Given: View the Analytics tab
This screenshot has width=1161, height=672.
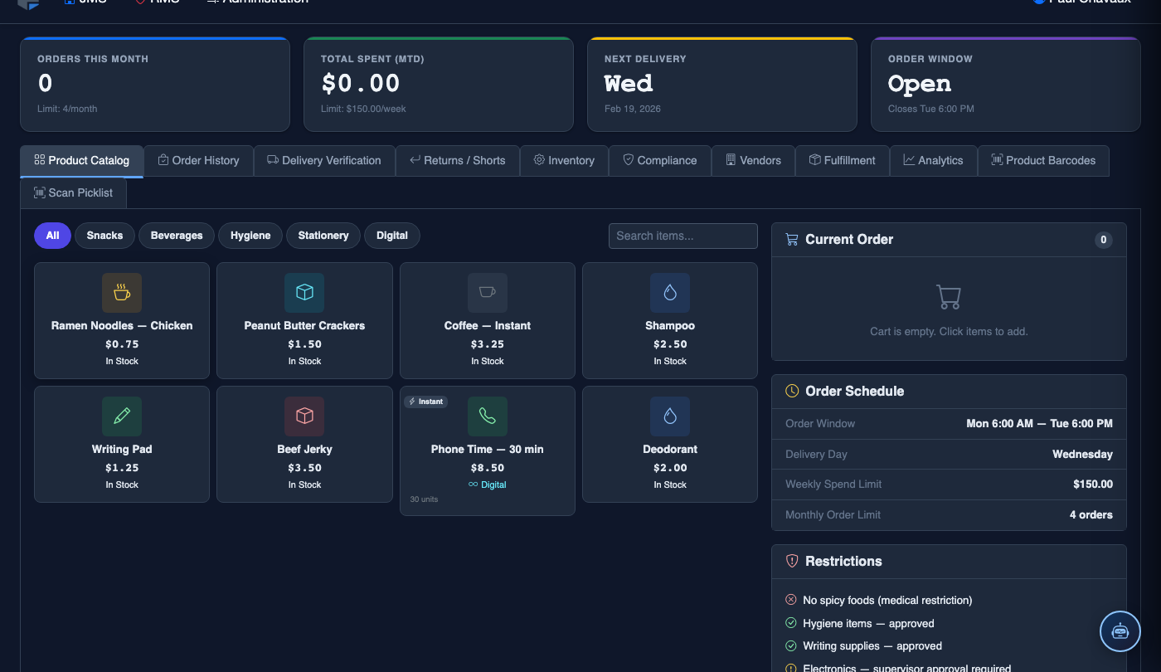Looking at the screenshot, I should coord(934,160).
